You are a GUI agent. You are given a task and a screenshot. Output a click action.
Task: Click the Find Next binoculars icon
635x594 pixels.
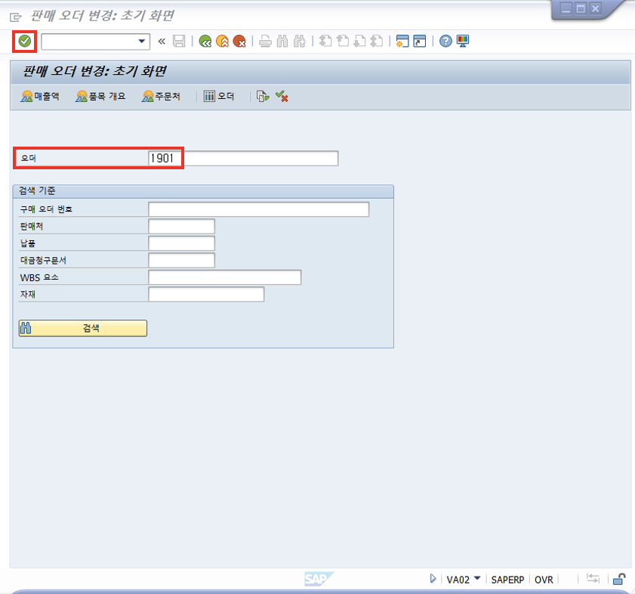coord(299,41)
